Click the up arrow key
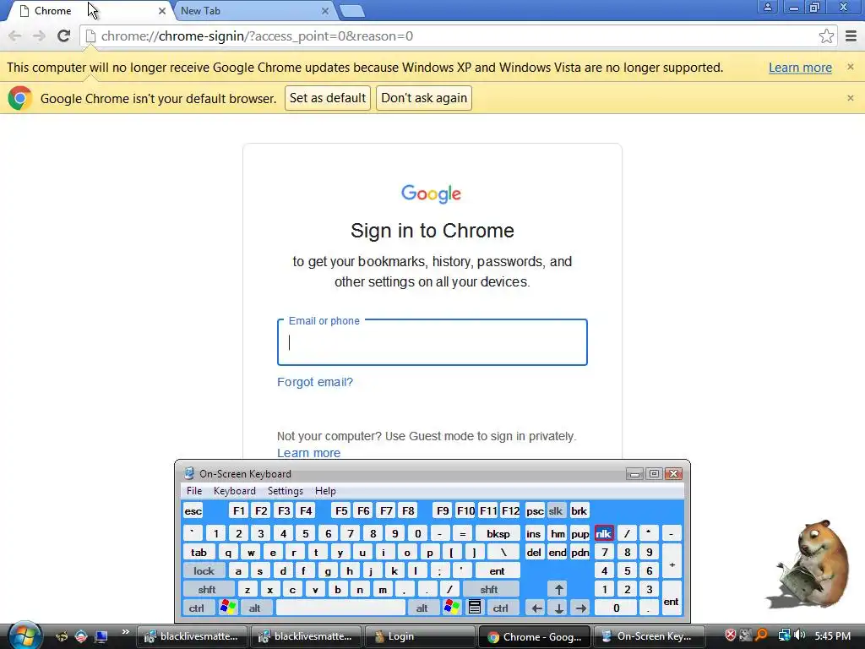 (x=559, y=589)
